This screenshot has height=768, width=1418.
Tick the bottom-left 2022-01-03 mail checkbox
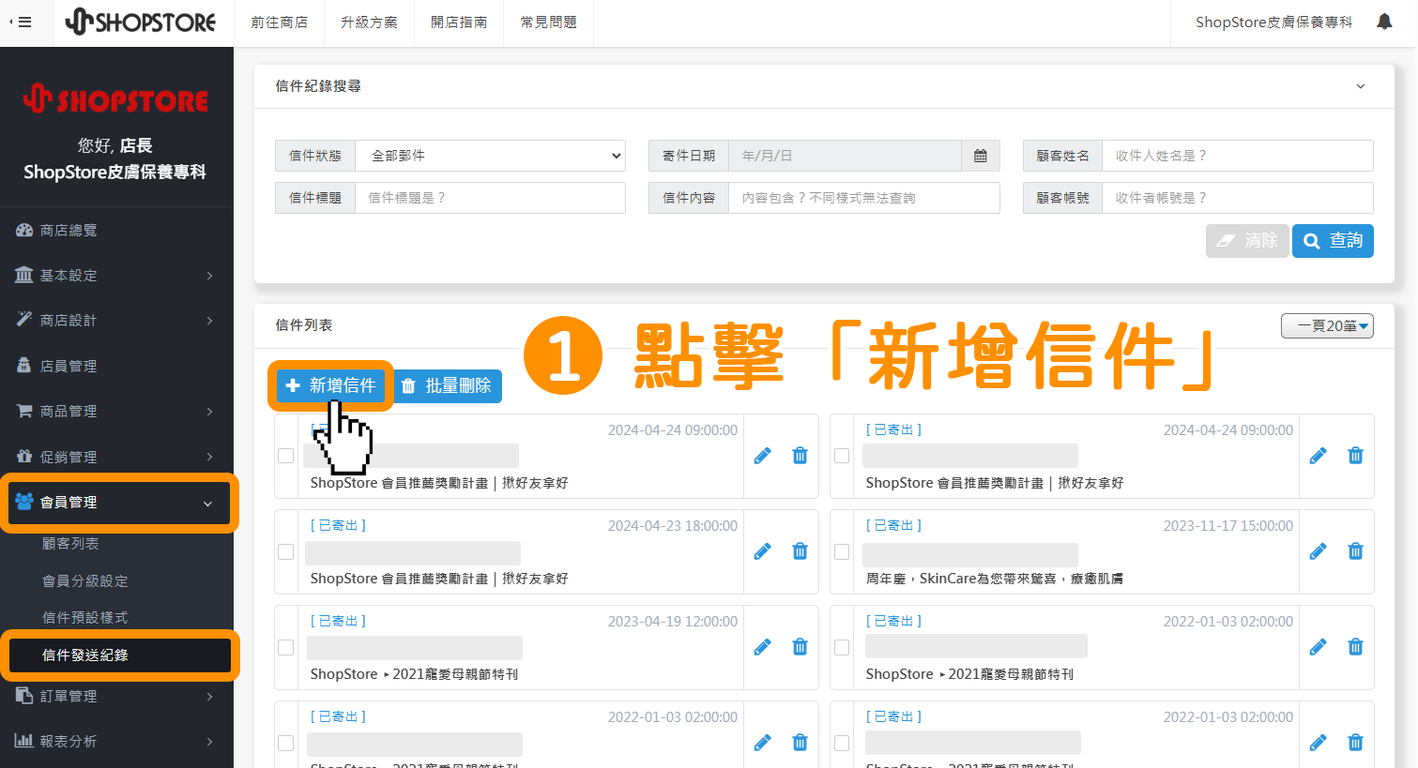click(x=286, y=743)
